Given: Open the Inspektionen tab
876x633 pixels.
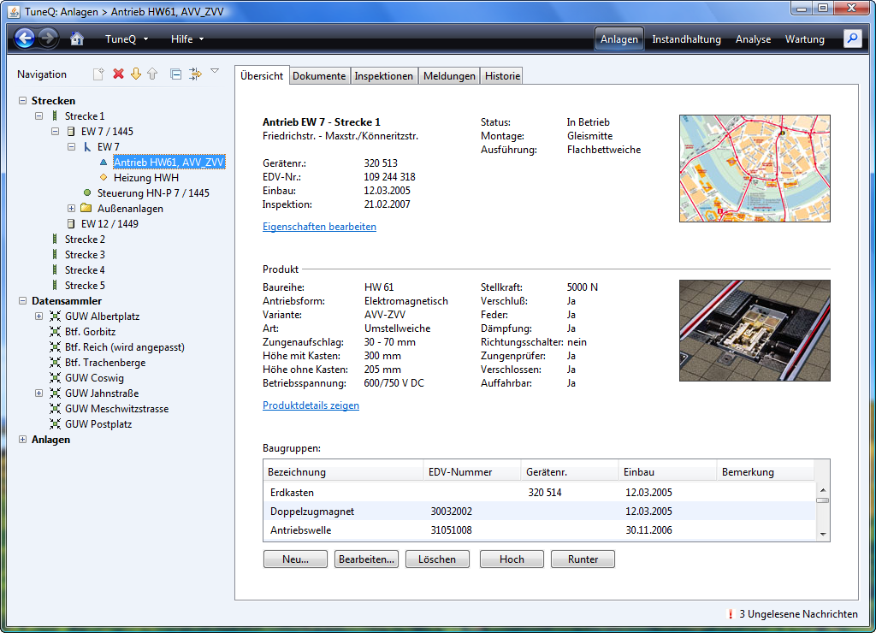Looking at the screenshot, I should click(384, 76).
